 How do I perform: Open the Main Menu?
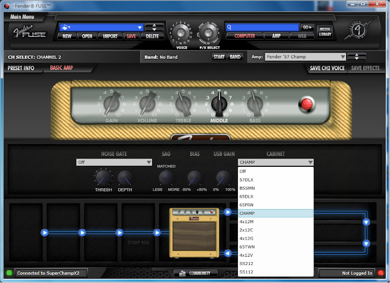22,17
